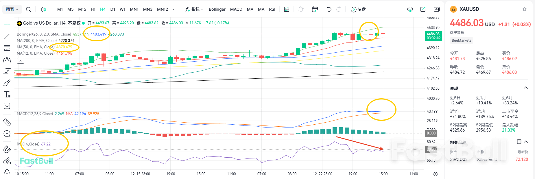Expand the 指标 indicators dropdown
The image size is (535, 179).
click(x=195, y=9)
